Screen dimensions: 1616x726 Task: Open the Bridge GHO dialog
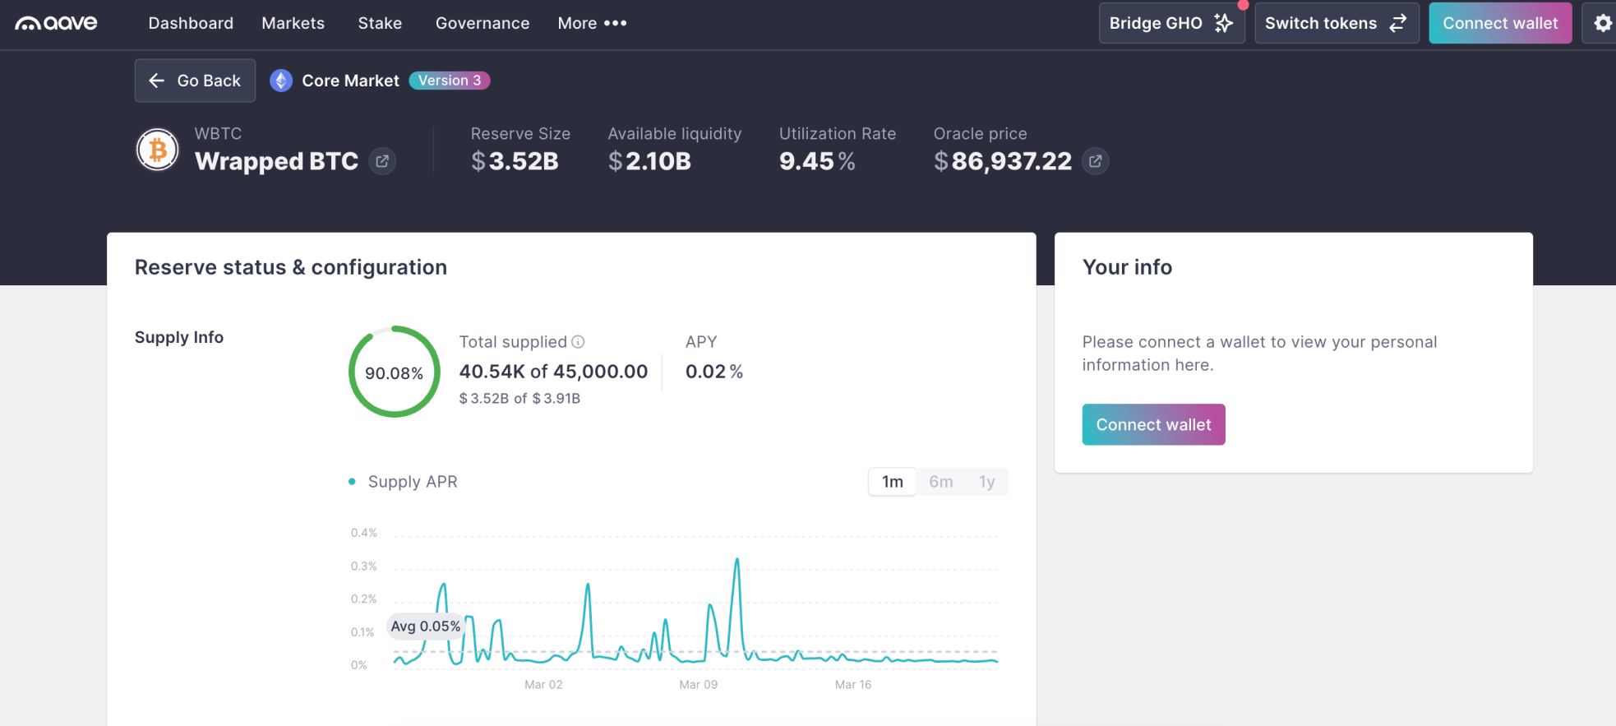[x=1170, y=23]
